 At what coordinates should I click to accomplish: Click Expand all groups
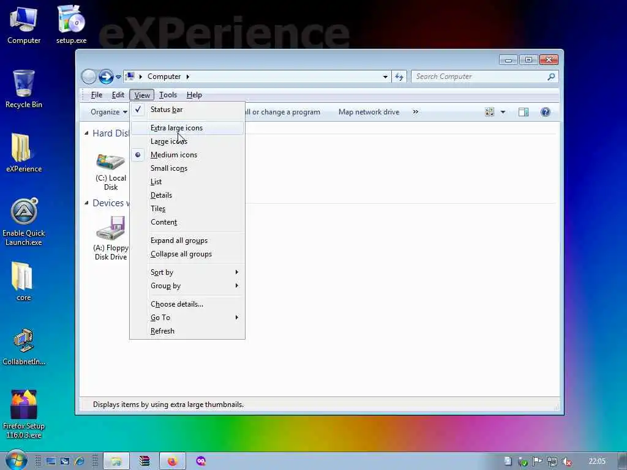point(187,240)
